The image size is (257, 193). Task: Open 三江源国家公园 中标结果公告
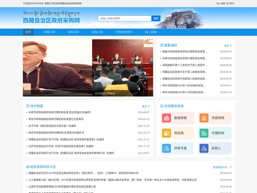pyautogui.click(x=112, y=180)
